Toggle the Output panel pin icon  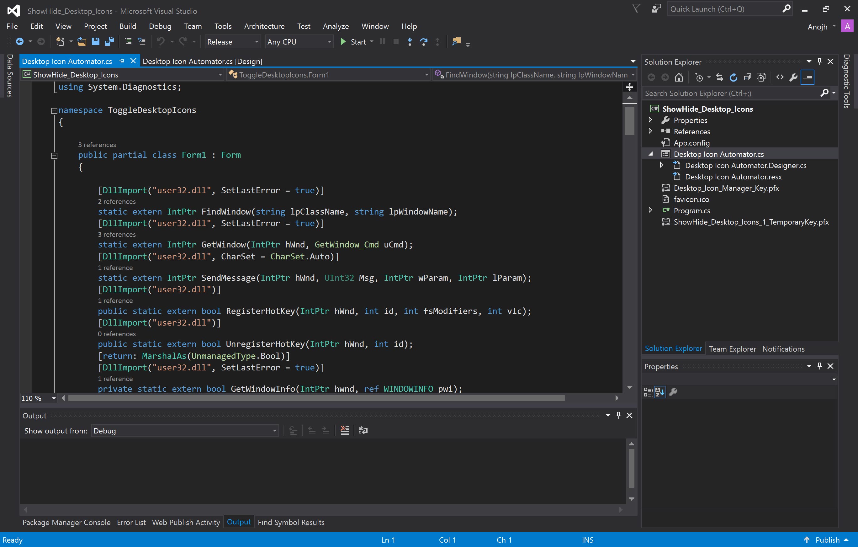pos(618,414)
